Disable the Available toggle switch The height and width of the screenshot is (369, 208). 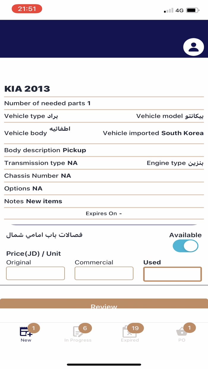185,246
